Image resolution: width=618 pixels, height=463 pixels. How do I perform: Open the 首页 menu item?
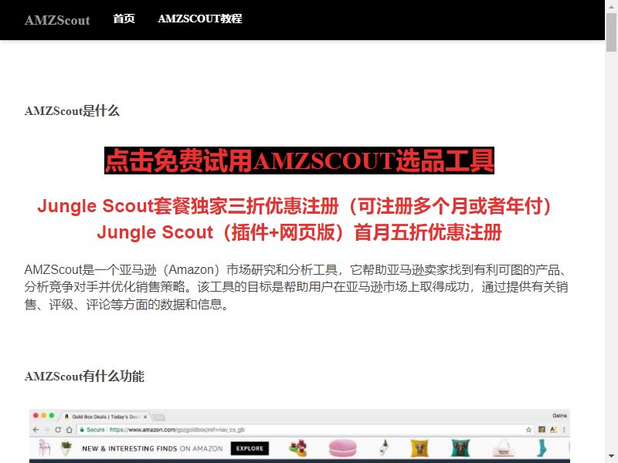pos(124,19)
